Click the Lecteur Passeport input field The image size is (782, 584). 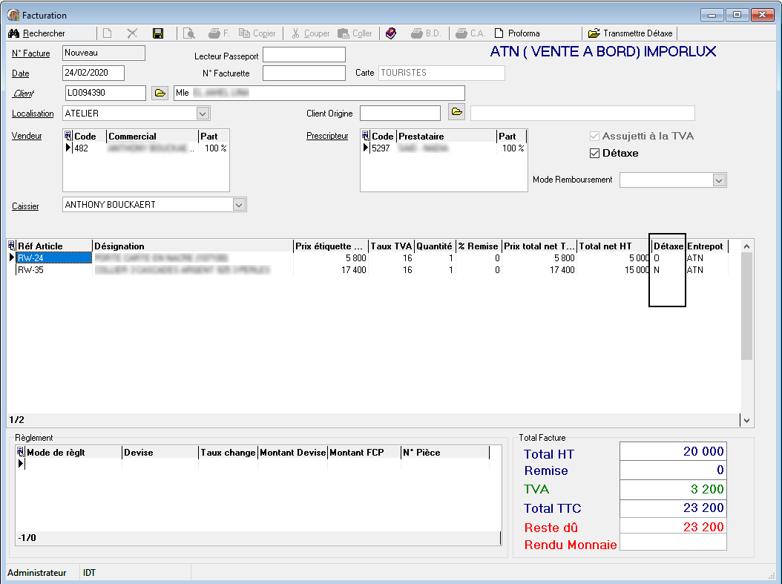click(x=303, y=56)
